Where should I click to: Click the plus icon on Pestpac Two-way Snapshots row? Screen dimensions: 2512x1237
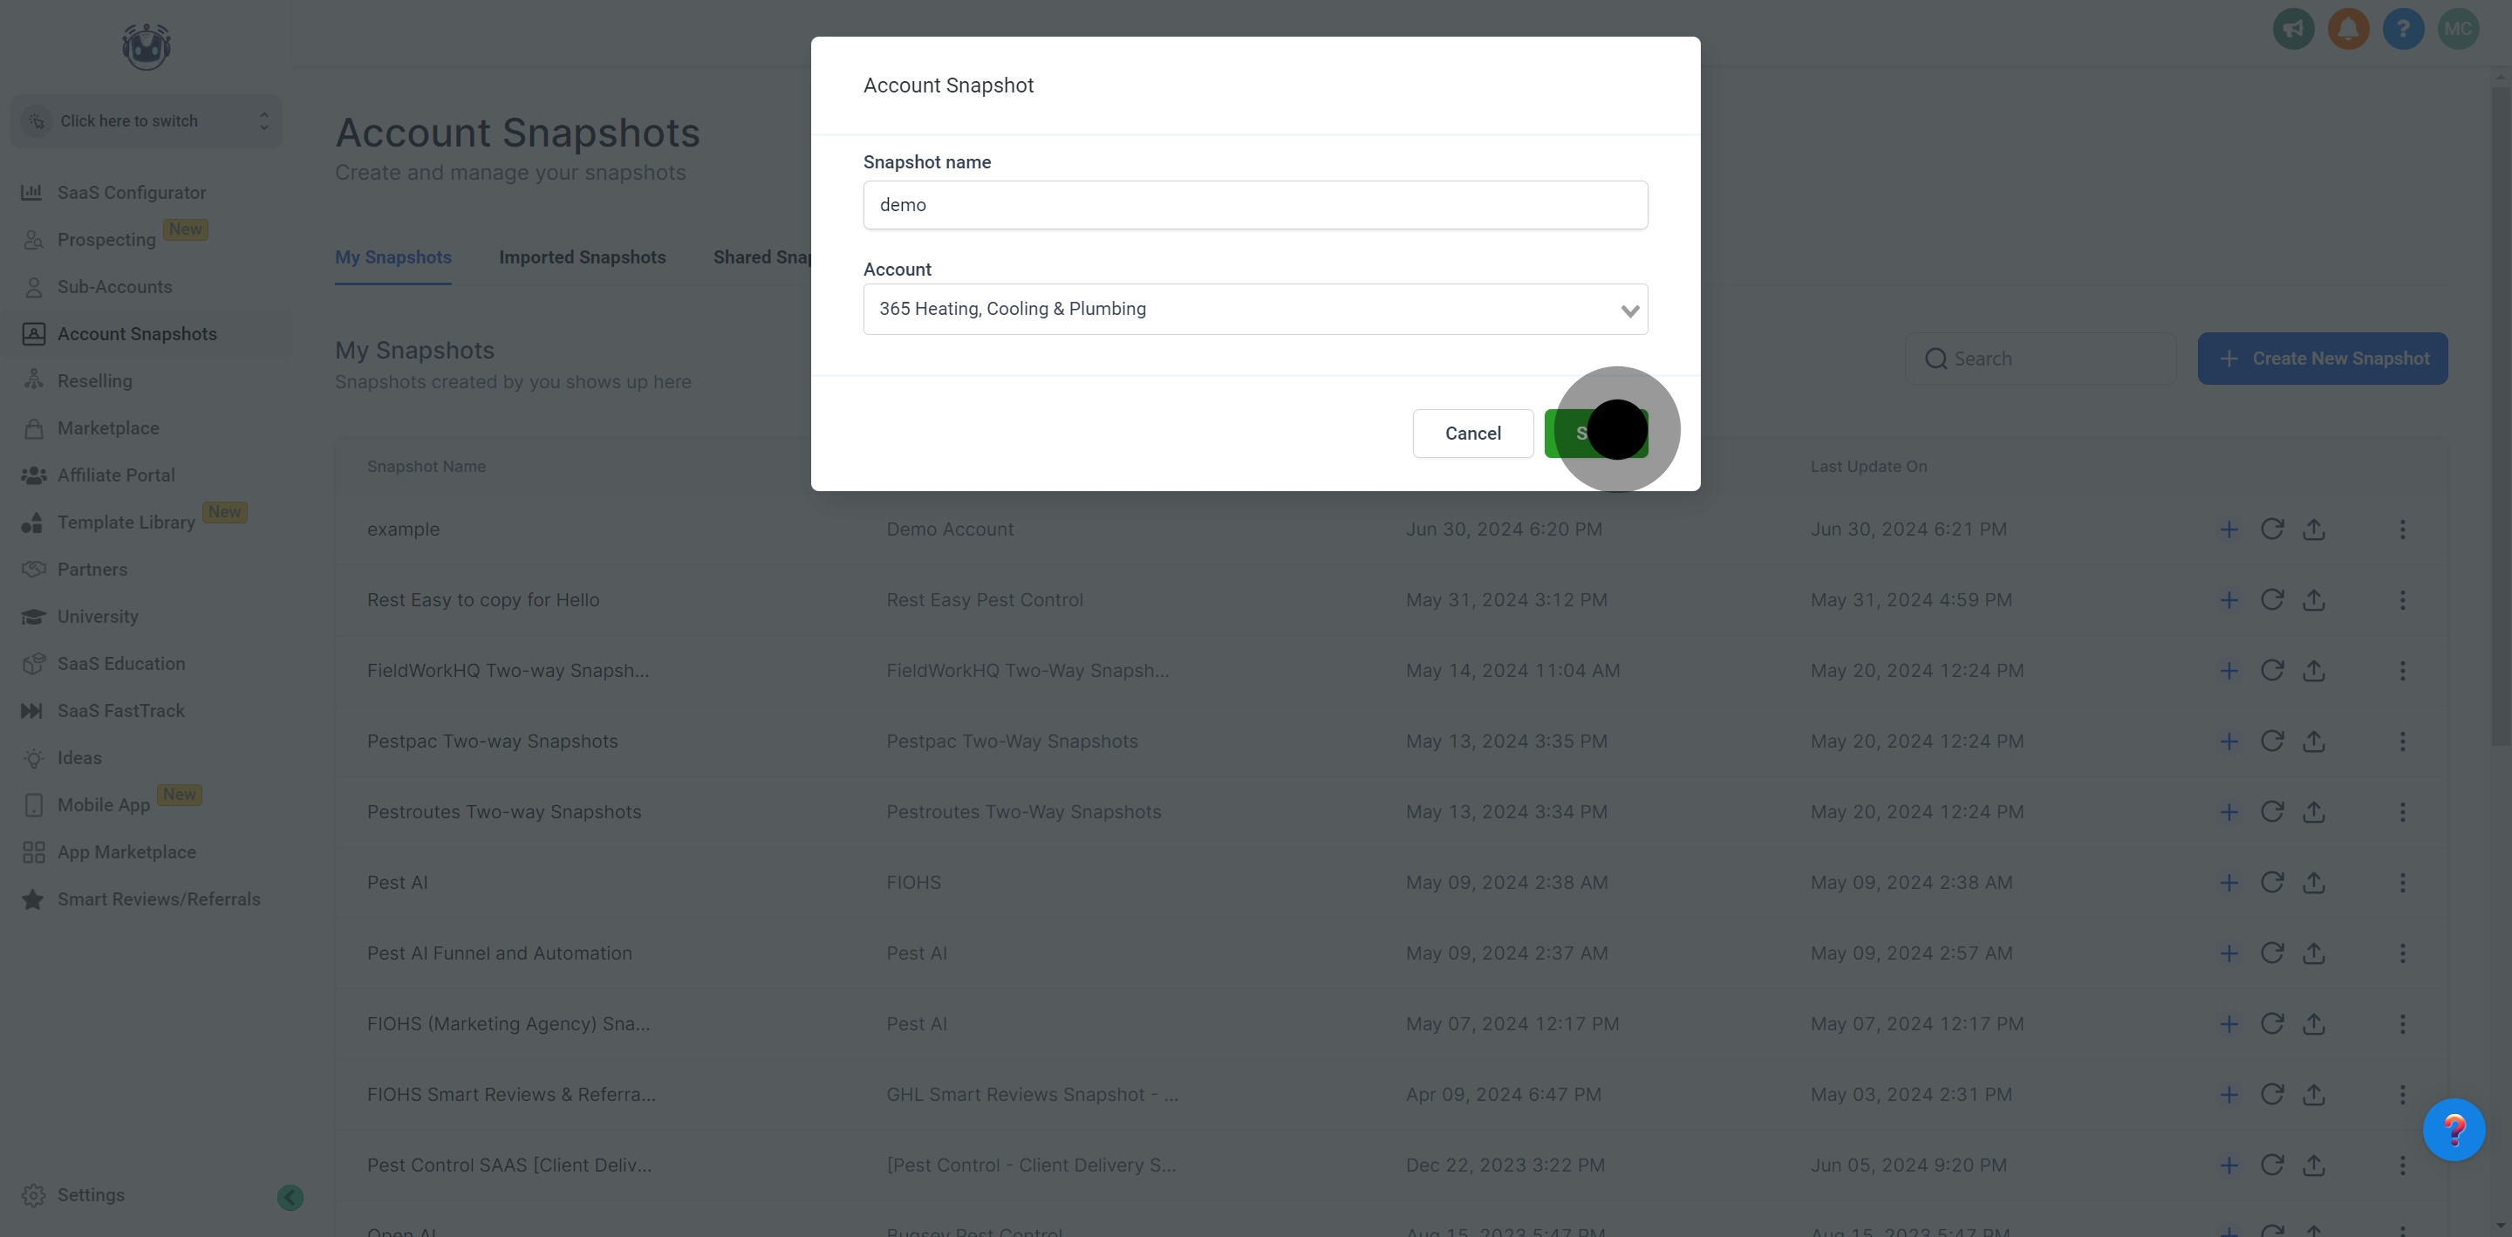[2229, 742]
